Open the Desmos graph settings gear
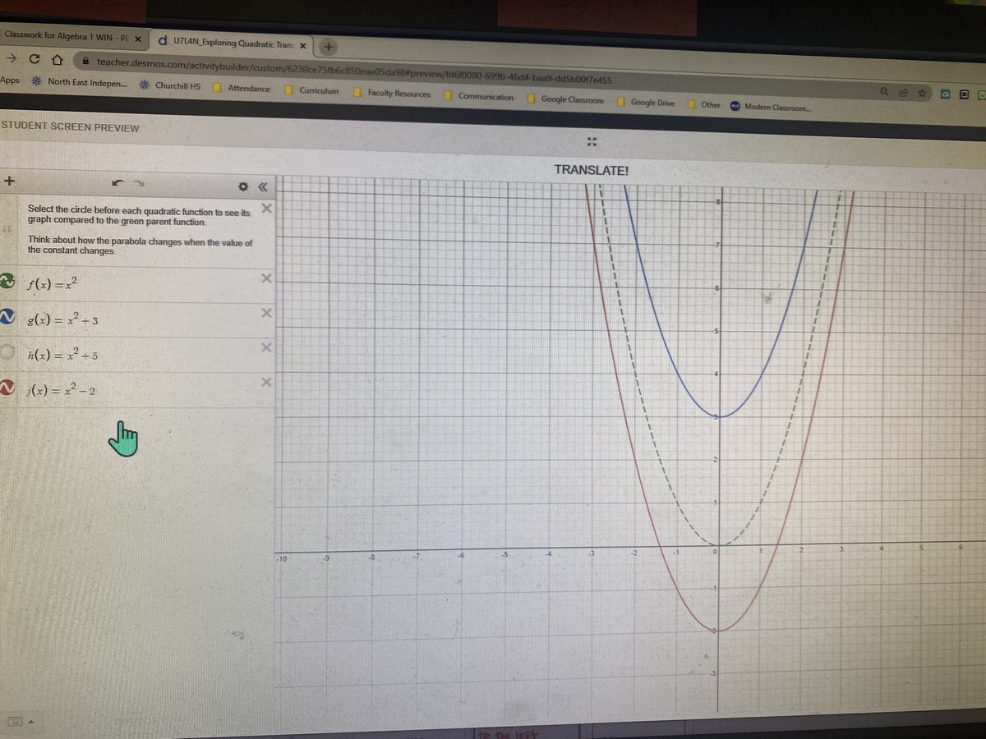Screen dimensions: 986x739 [x=243, y=187]
